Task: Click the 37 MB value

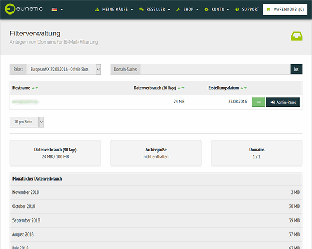Action: tap(294, 234)
